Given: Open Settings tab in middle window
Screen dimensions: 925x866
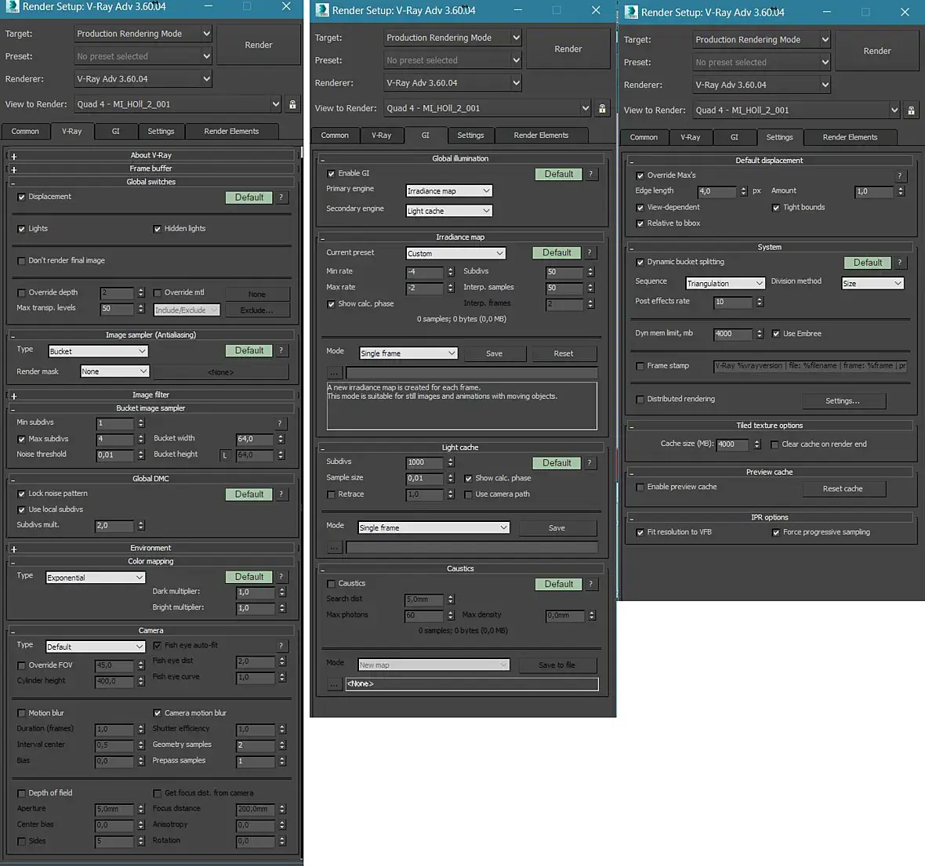Looking at the screenshot, I should click(470, 136).
